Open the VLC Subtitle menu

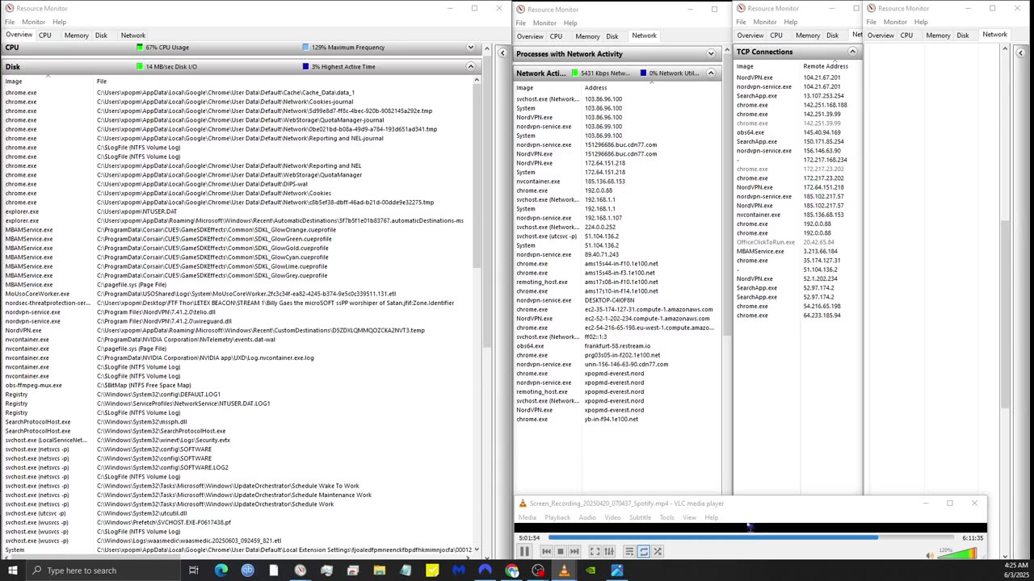pos(640,517)
